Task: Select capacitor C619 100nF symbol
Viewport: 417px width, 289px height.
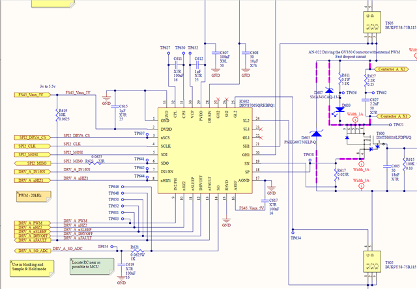Action: (x=121, y=264)
